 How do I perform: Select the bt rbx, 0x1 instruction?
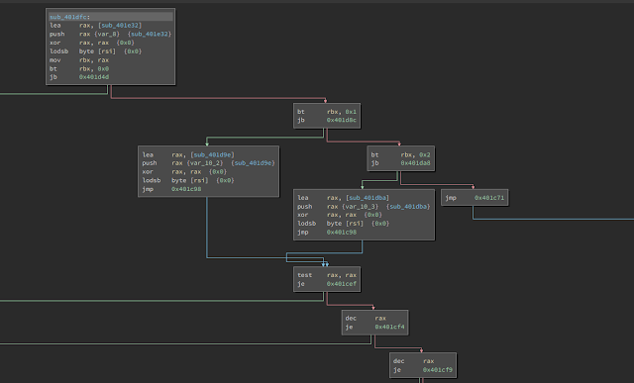coord(327,112)
